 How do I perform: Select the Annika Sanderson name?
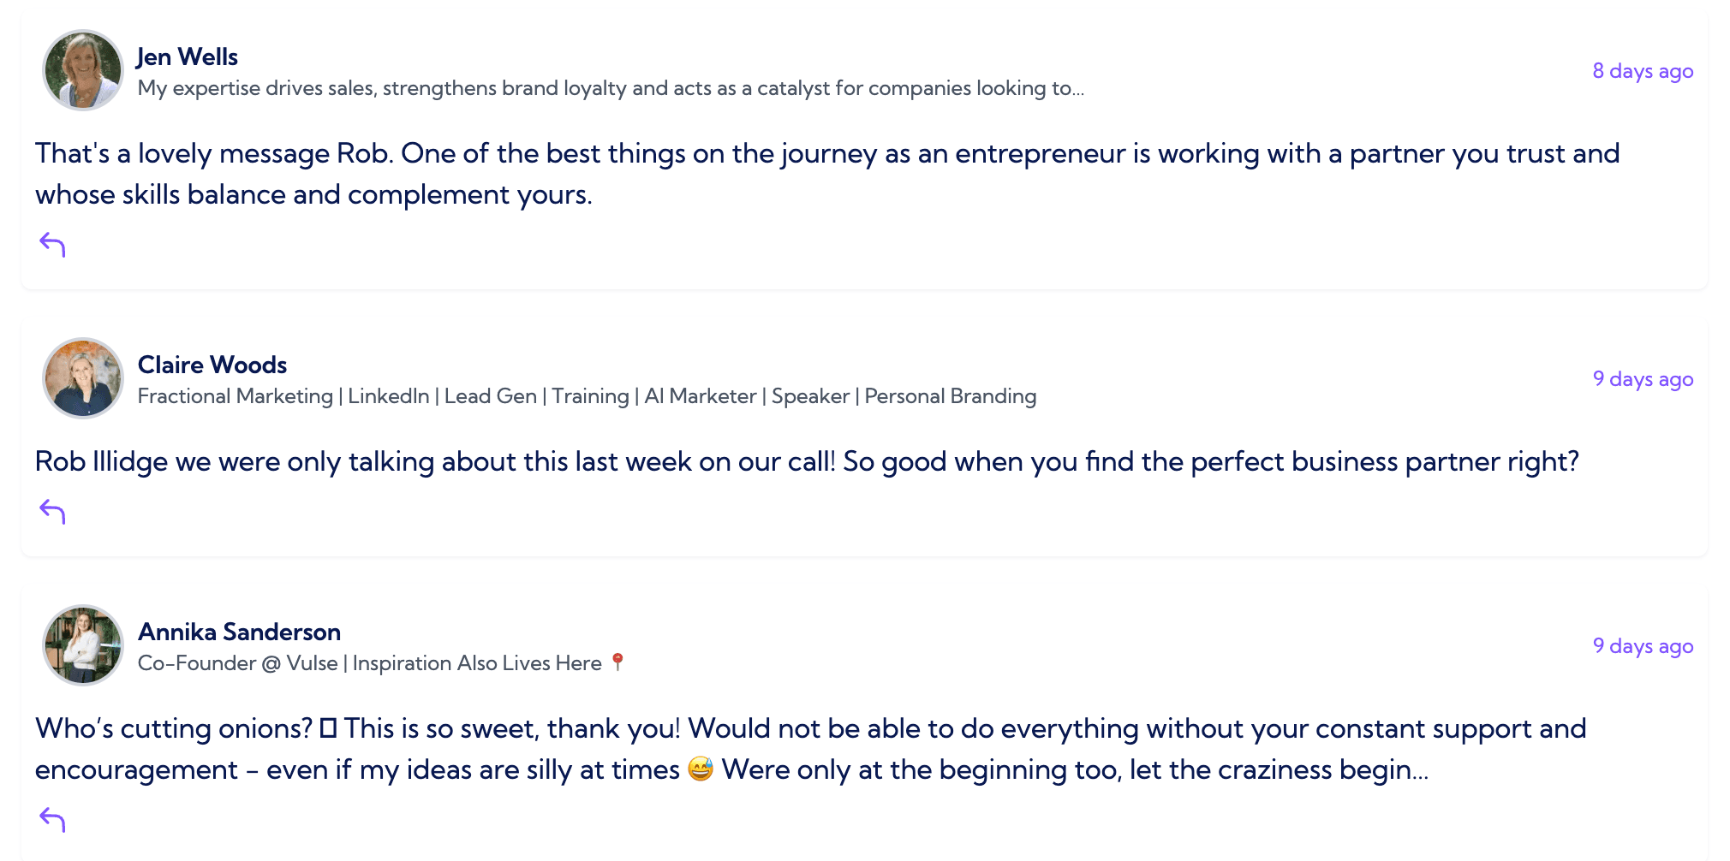click(239, 632)
